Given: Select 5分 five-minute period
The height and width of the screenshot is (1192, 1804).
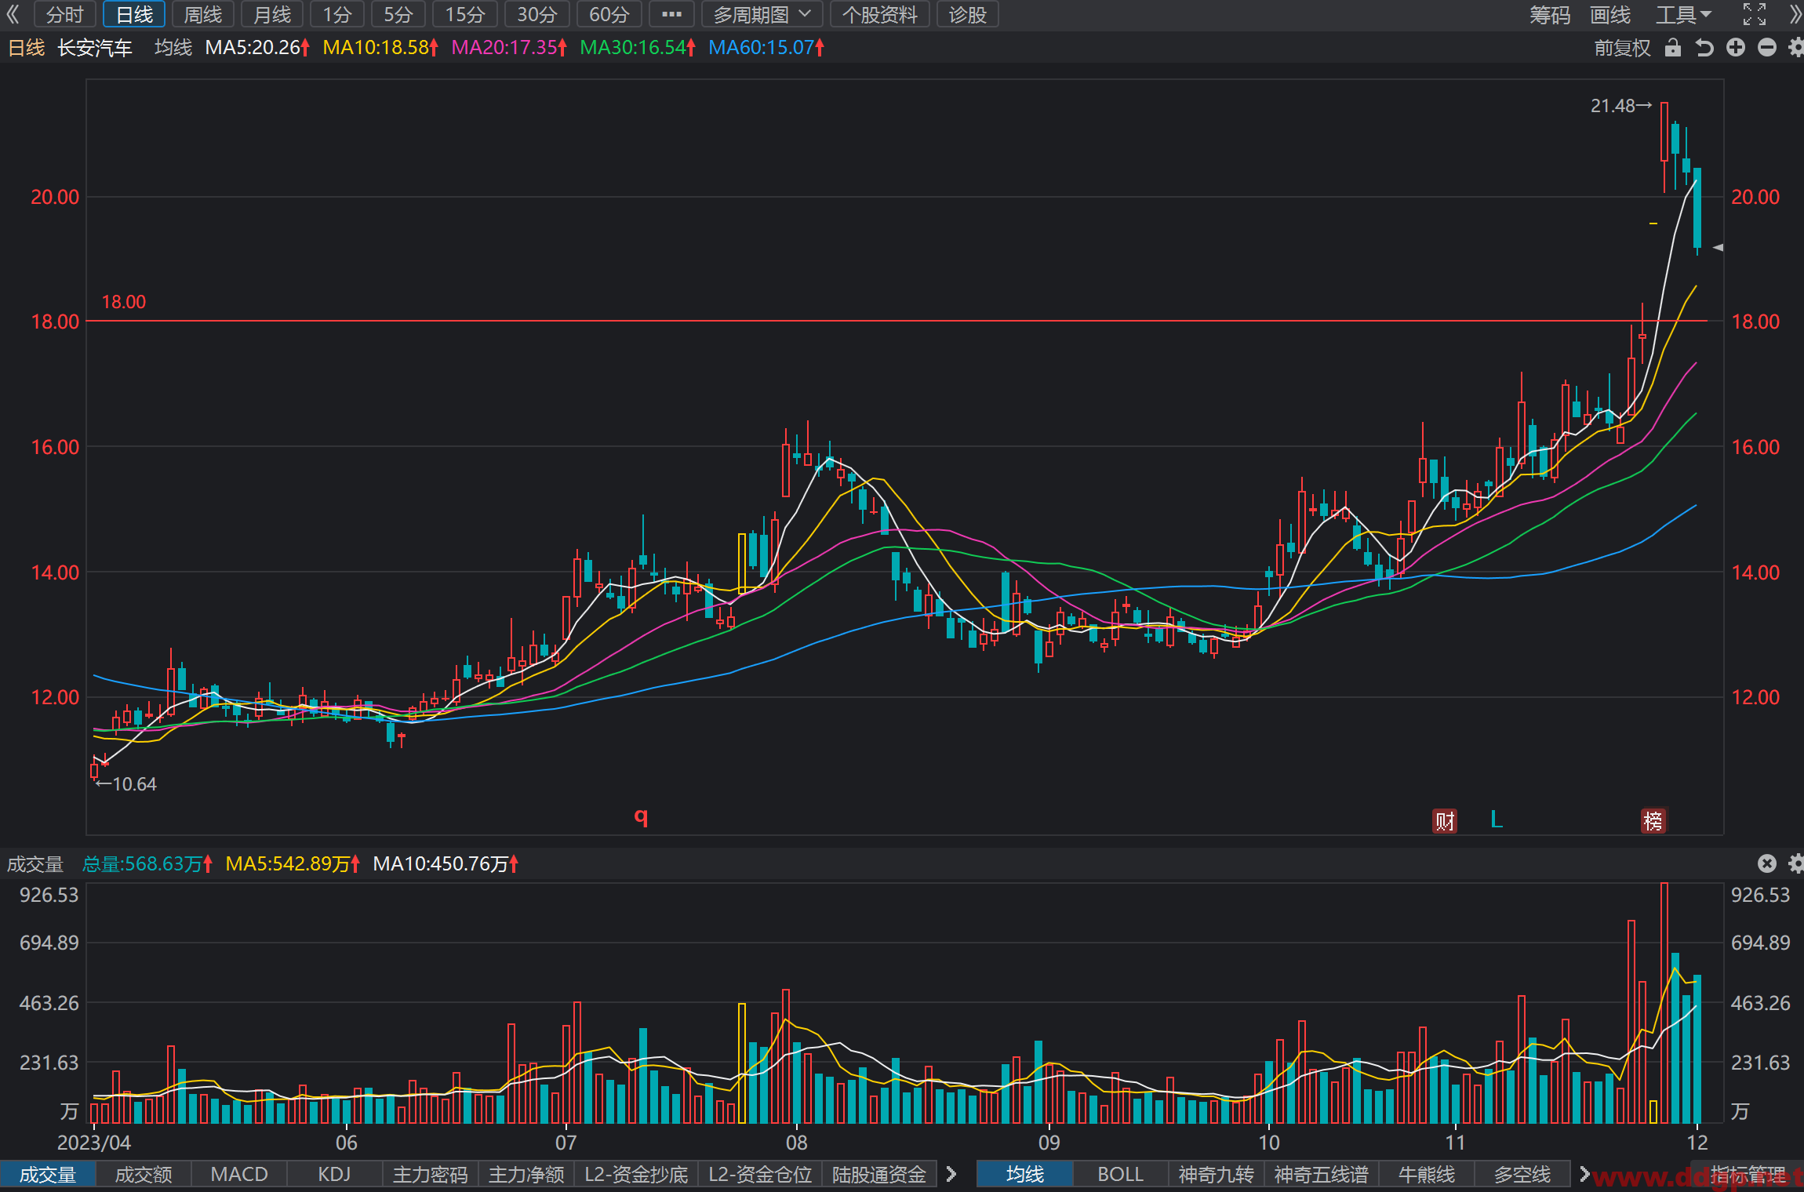Looking at the screenshot, I should tap(398, 14).
